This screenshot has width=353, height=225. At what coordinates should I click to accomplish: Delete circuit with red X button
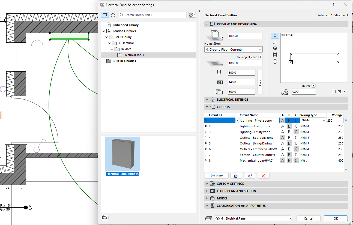coord(264,176)
